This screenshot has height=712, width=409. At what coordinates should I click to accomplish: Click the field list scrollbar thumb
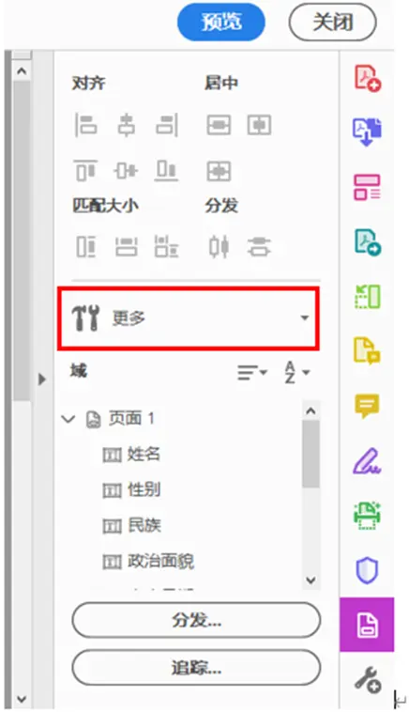point(311,454)
